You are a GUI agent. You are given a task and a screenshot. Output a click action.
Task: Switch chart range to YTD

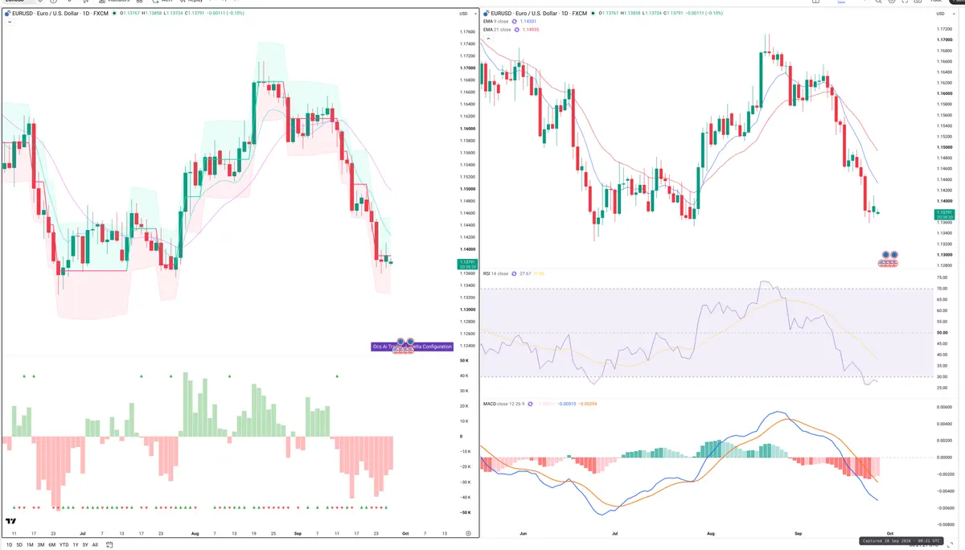point(64,544)
